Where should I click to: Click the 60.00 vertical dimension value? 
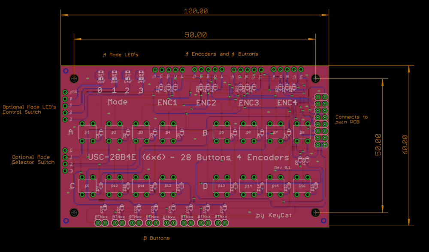[x=405, y=145]
